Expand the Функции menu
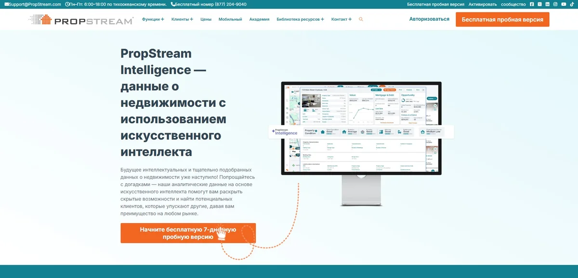578x278 pixels. point(153,20)
